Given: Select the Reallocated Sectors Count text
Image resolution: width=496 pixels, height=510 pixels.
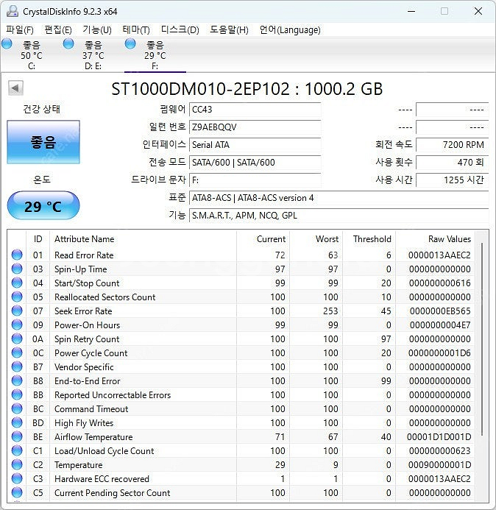Looking at the screenshot, I should tap(104, 297).
